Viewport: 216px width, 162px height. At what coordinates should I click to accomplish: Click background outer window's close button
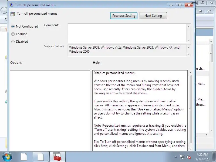coord(211,3)
